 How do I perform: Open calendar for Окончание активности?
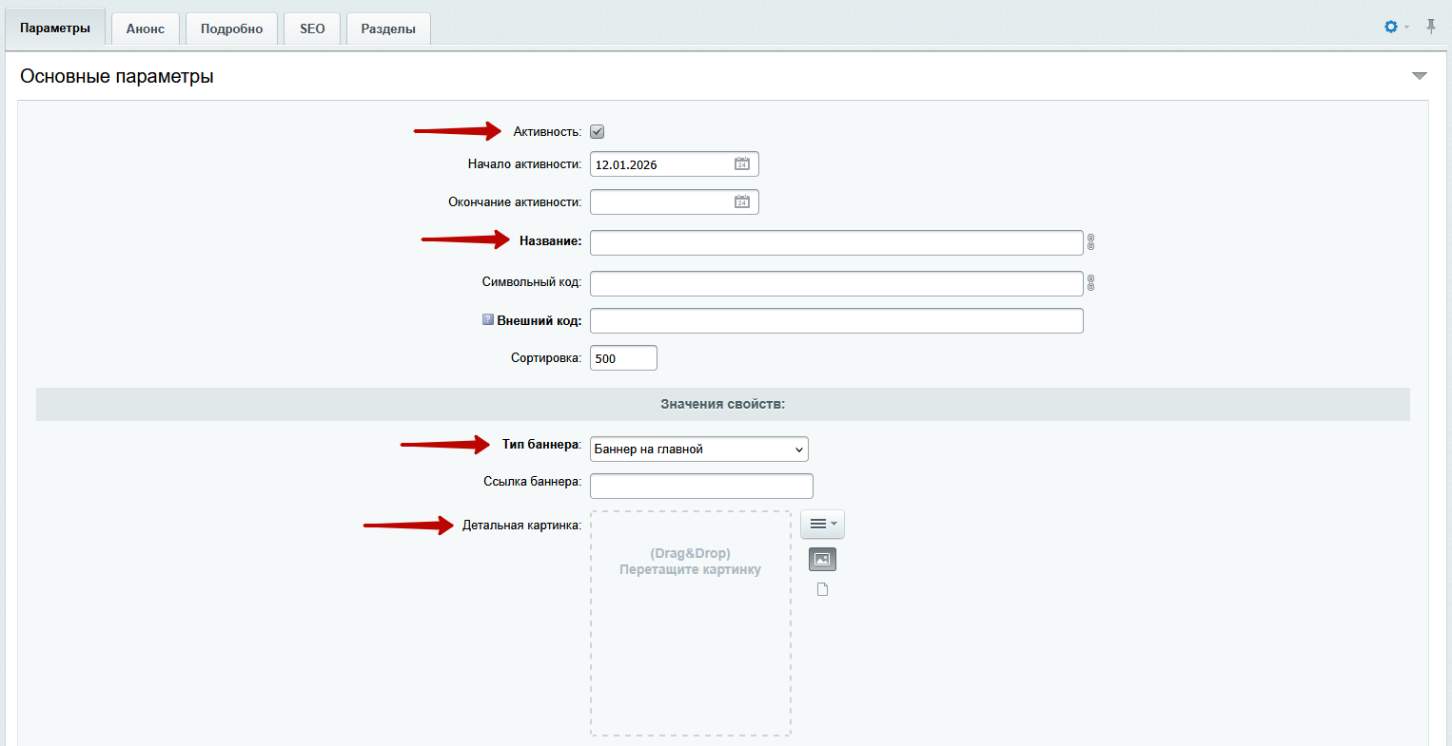[742, 202]
